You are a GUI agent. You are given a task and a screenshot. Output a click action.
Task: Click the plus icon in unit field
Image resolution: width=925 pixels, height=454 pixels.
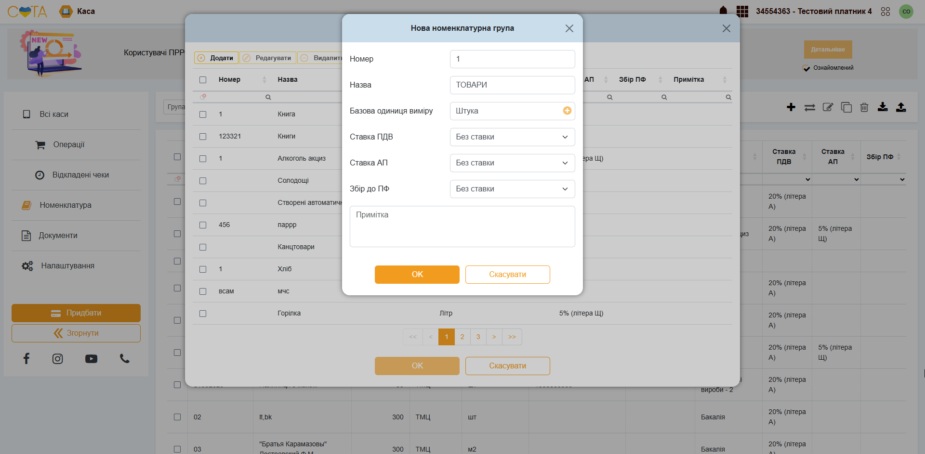tap(567, 111)
